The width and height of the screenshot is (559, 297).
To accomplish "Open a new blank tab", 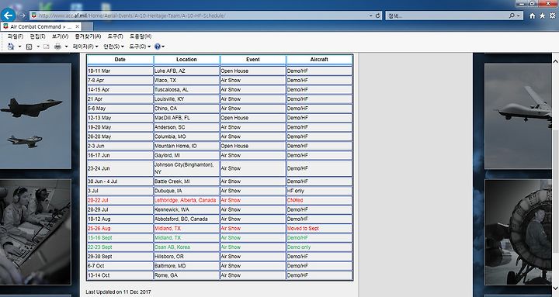I will (x=88, y=26).
